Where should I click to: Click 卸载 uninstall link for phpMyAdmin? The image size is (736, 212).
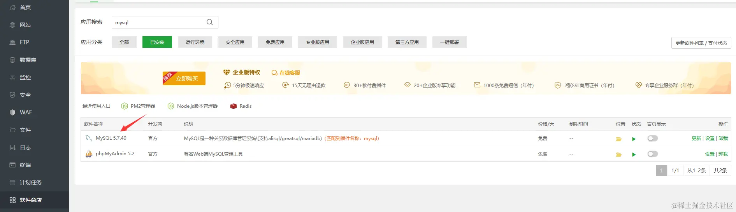pos(723,154)
